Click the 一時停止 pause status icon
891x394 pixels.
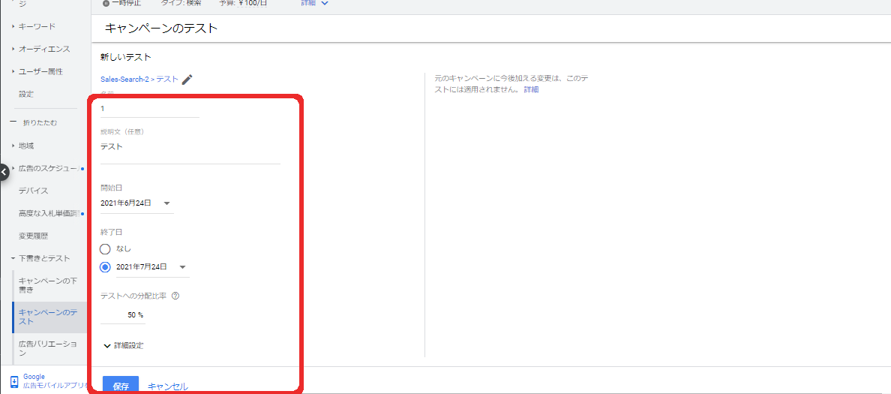pyautogui.click(x=106, y=3)
